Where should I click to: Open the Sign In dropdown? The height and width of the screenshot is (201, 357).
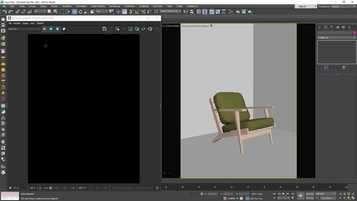tap(306, 6)
